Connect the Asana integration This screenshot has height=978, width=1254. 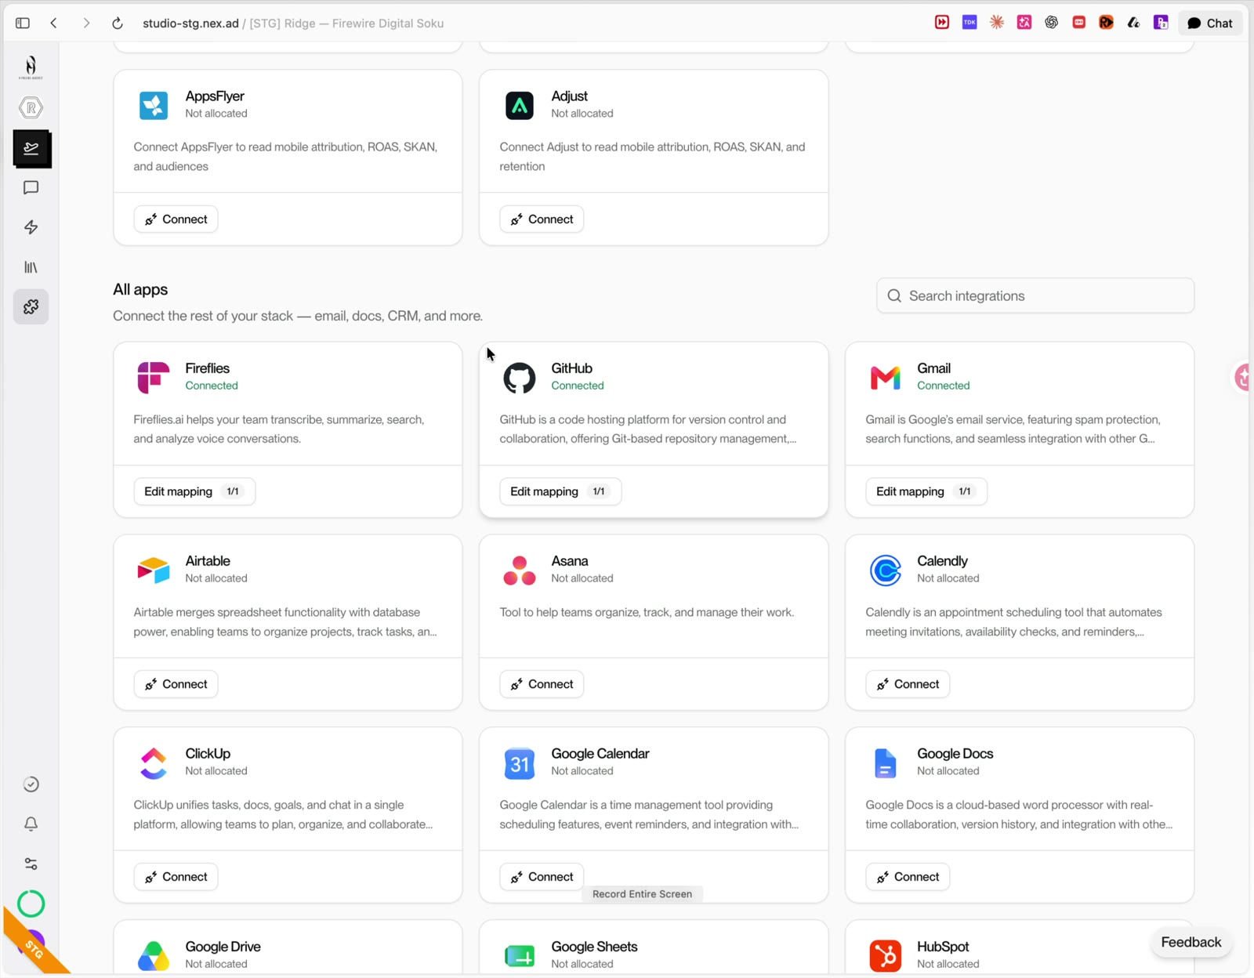coord(542,684)
